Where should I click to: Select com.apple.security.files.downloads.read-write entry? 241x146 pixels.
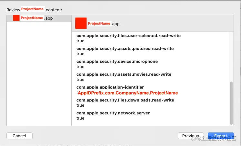[x=125, y=100]
